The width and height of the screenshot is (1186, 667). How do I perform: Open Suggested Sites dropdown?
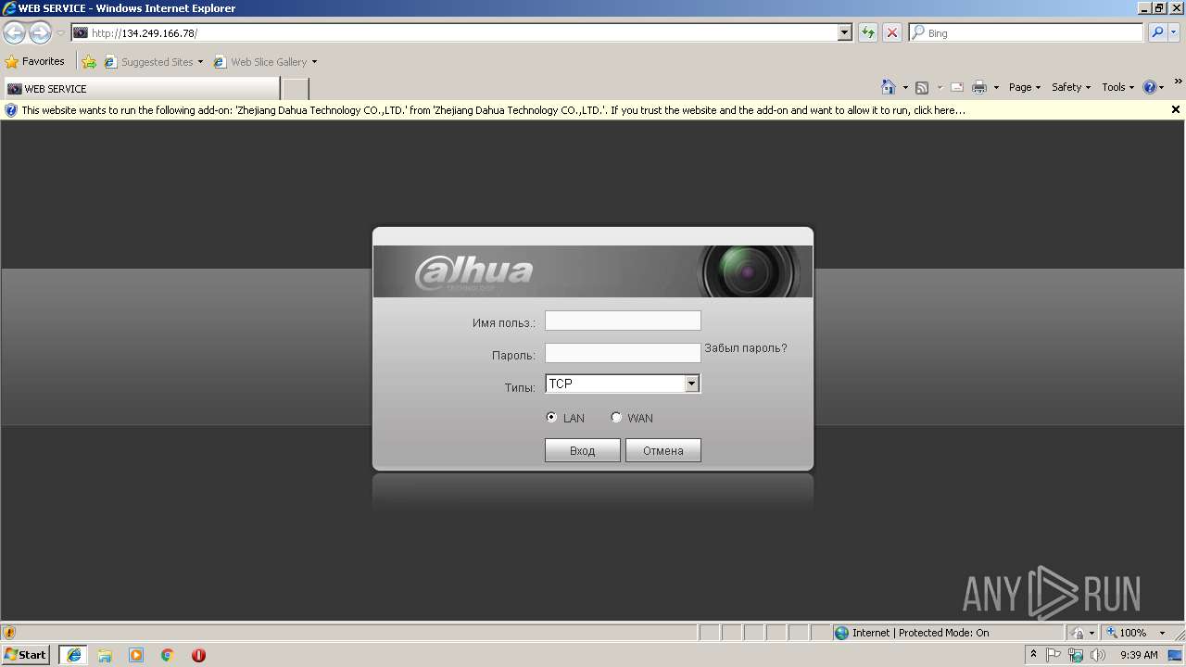click(154, 62)
